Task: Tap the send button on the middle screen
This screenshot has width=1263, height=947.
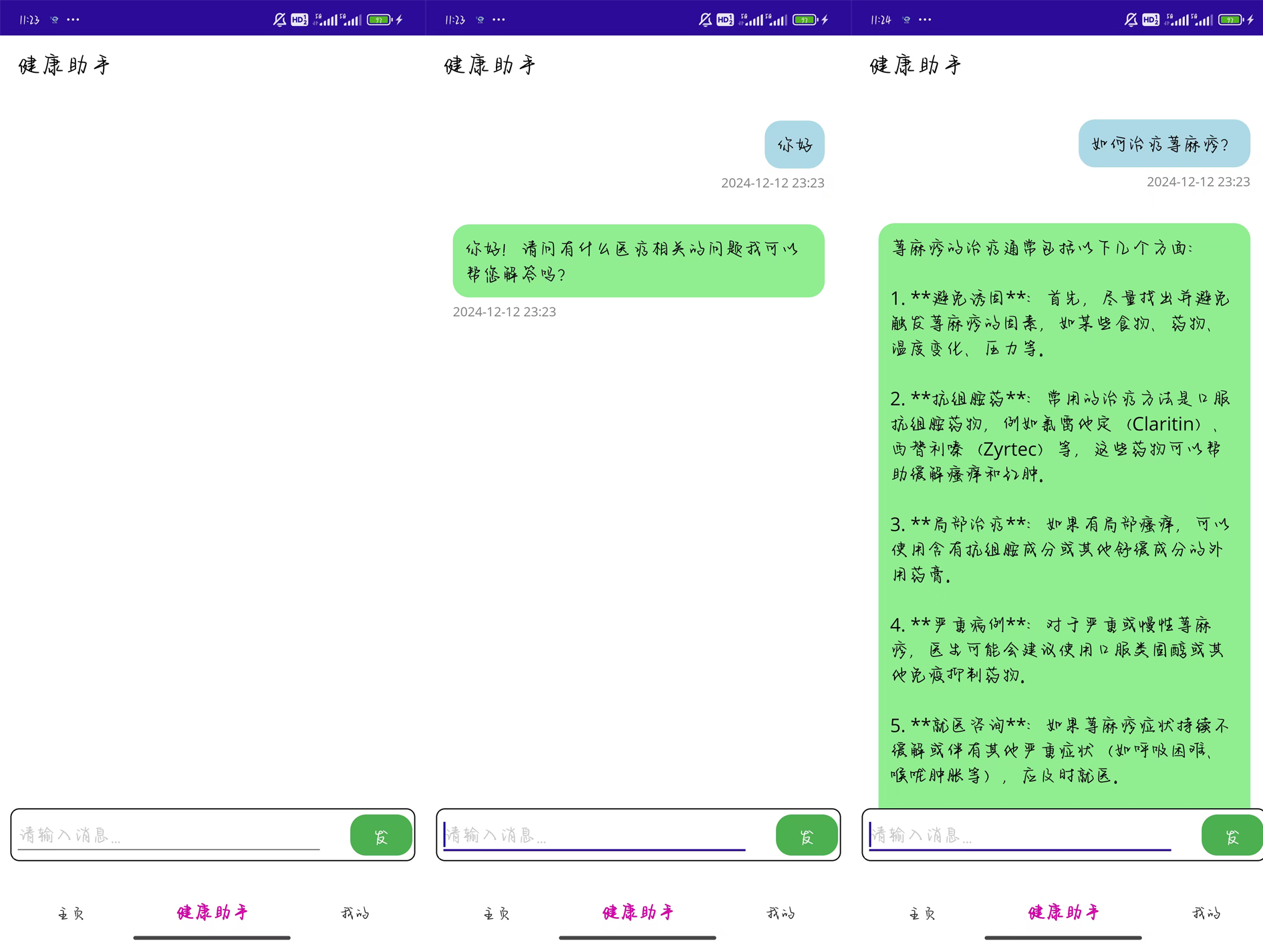Action: (x=806, y=835)
